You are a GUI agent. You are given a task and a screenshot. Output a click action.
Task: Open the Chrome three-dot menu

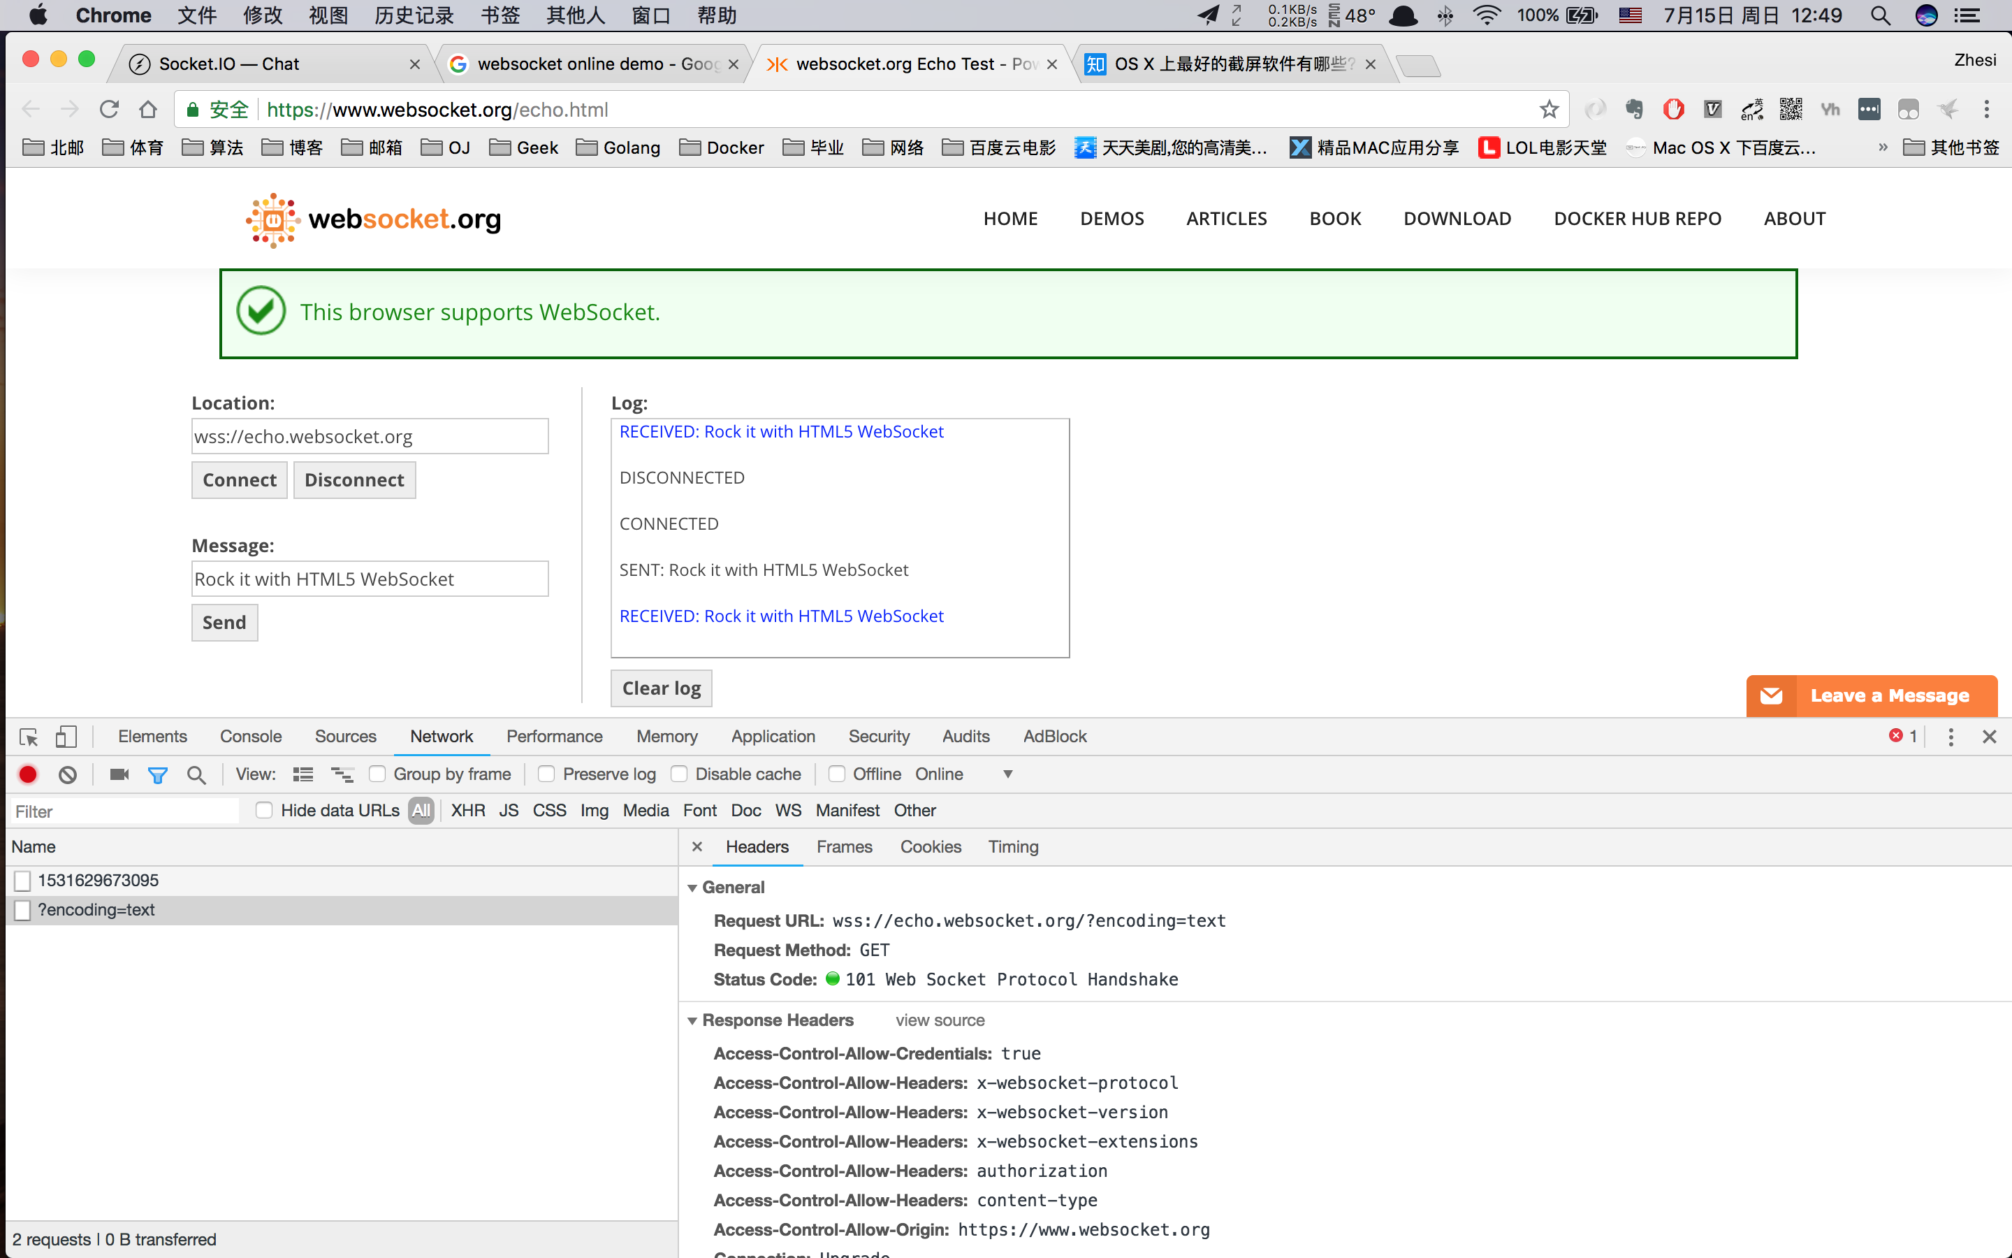pyautogui.click(x=1987, y=109)
